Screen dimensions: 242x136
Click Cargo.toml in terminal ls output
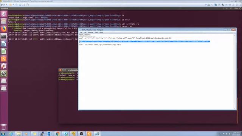point(27,18)
